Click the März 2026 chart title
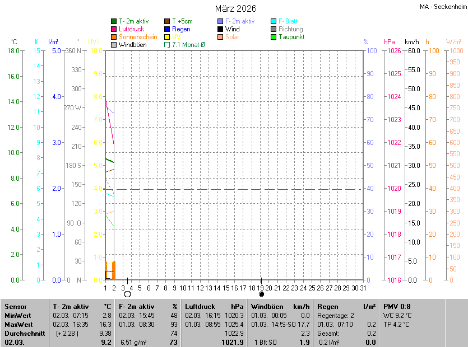The image size is (468, 347). [236, 8]
